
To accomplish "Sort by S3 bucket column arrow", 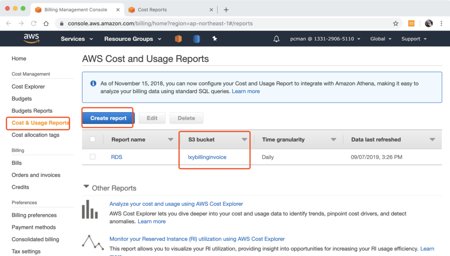I will pos(244,139).
